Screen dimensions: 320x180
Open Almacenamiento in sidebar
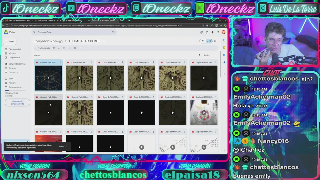[15, 87]
